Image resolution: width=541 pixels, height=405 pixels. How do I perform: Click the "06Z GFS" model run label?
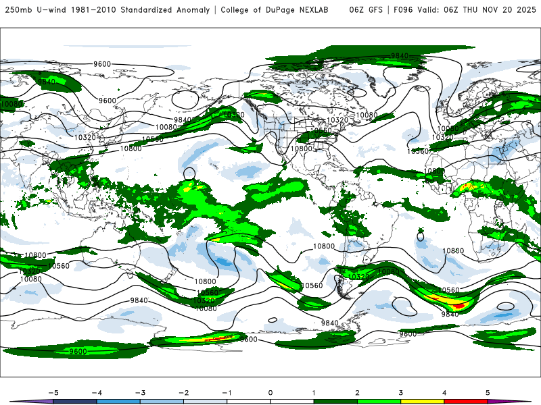tap(366, 10)
